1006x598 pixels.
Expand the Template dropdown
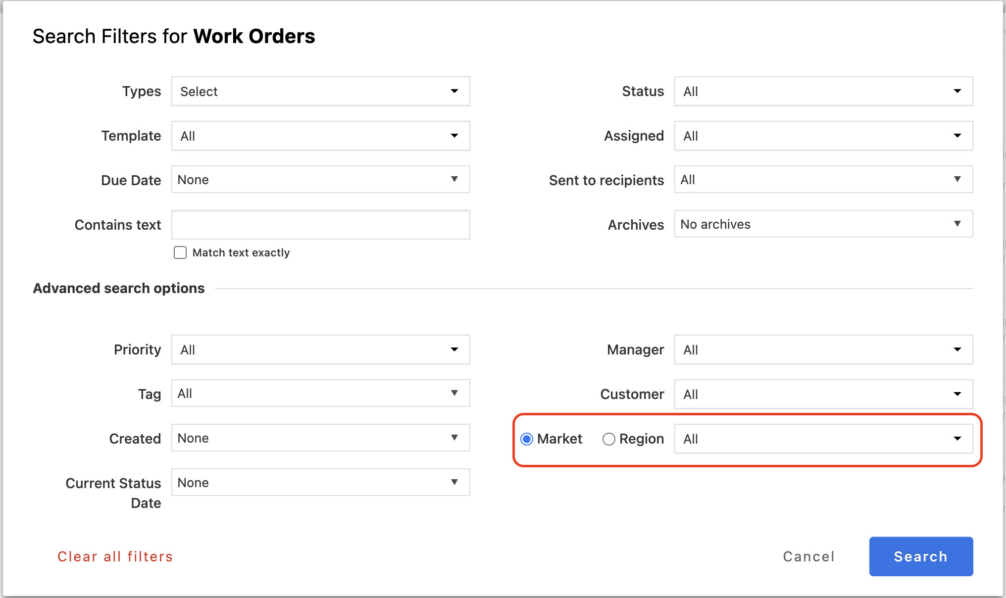[320, 136]
